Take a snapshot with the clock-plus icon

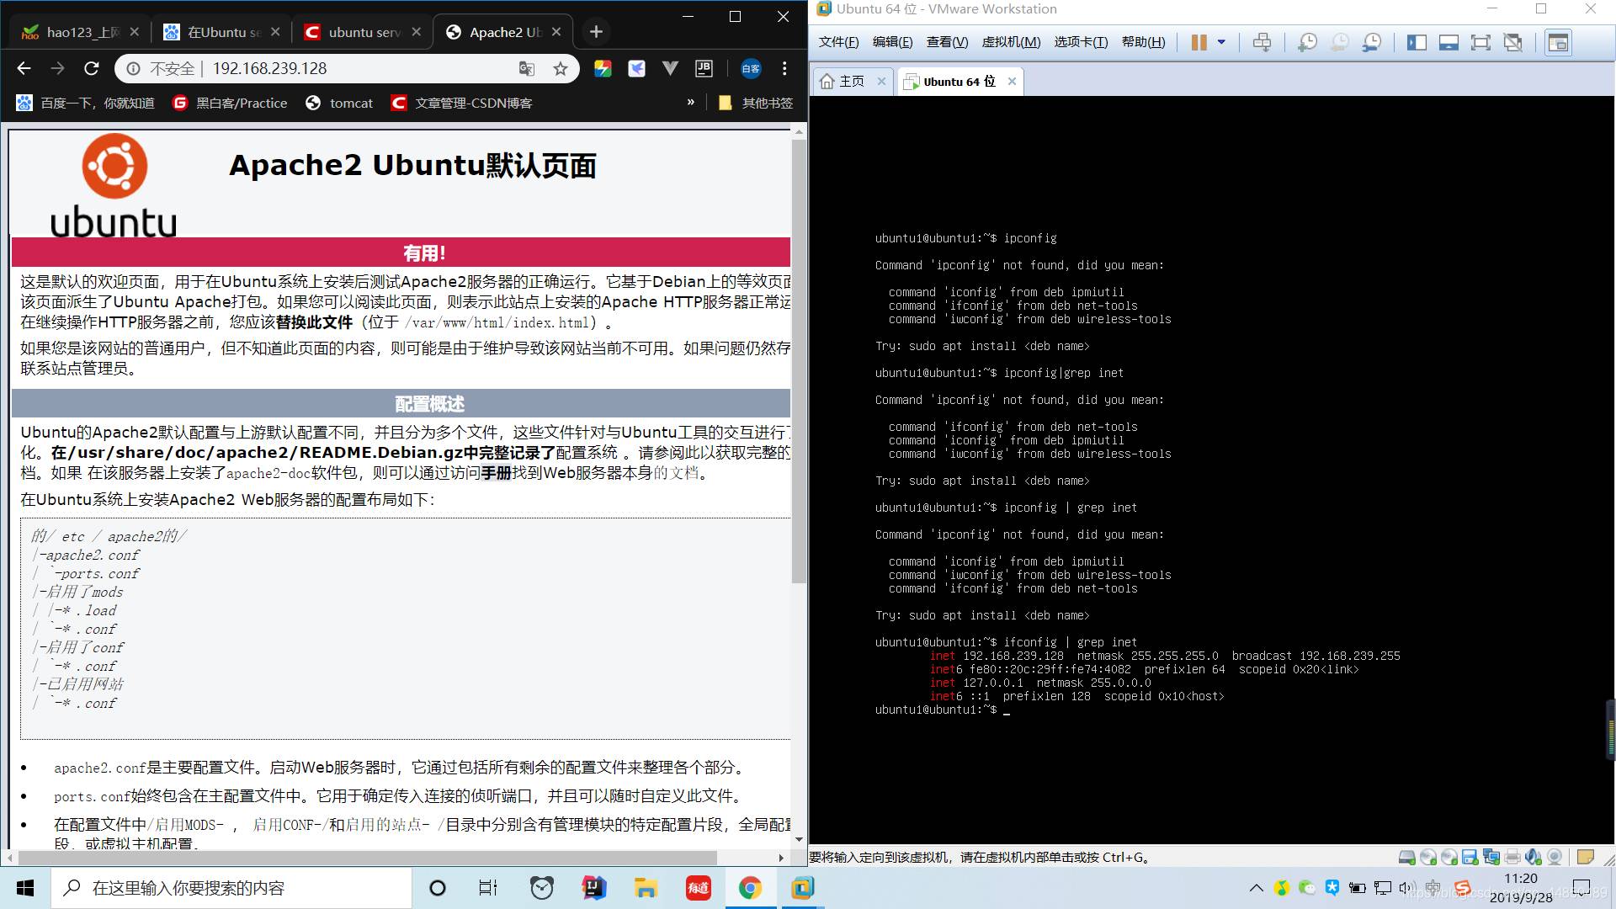coord(1307,42)
